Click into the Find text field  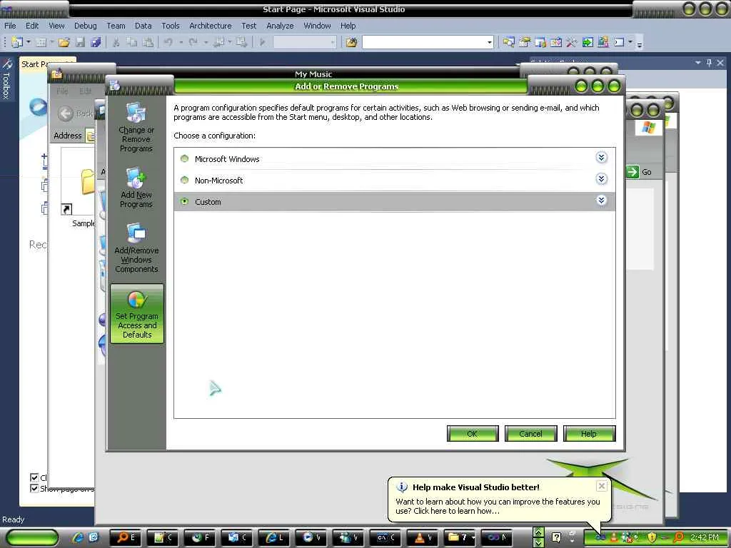tap(424, 42)
